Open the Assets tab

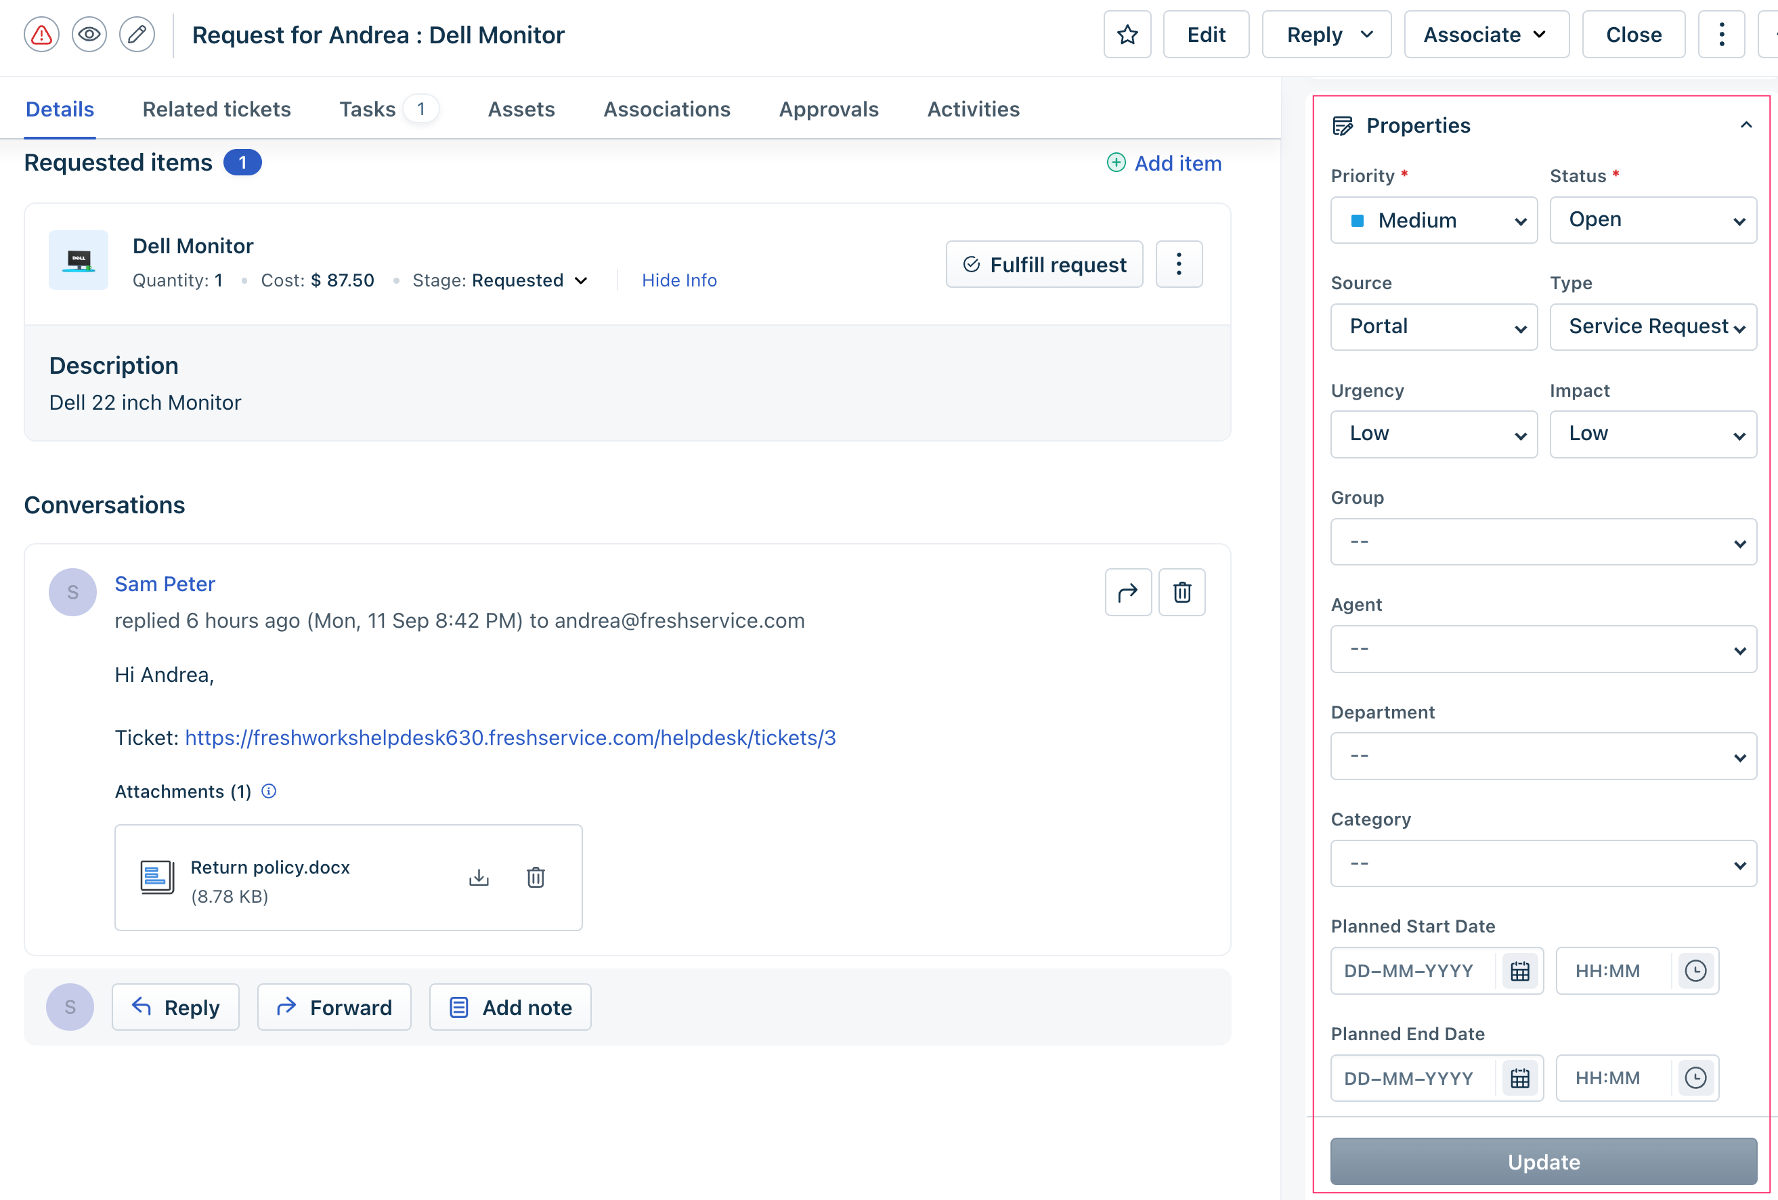coord(521,110)
